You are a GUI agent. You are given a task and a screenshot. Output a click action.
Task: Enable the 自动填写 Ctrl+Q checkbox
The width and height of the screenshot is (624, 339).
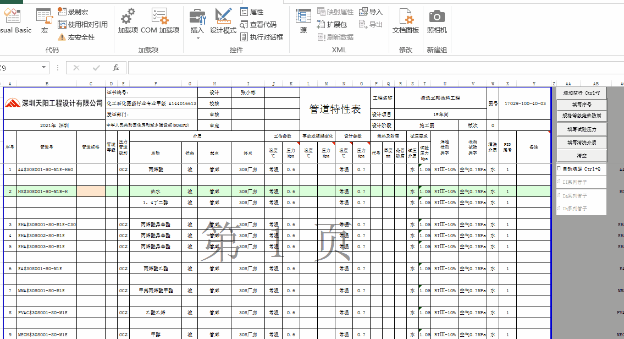coord(559,169)
